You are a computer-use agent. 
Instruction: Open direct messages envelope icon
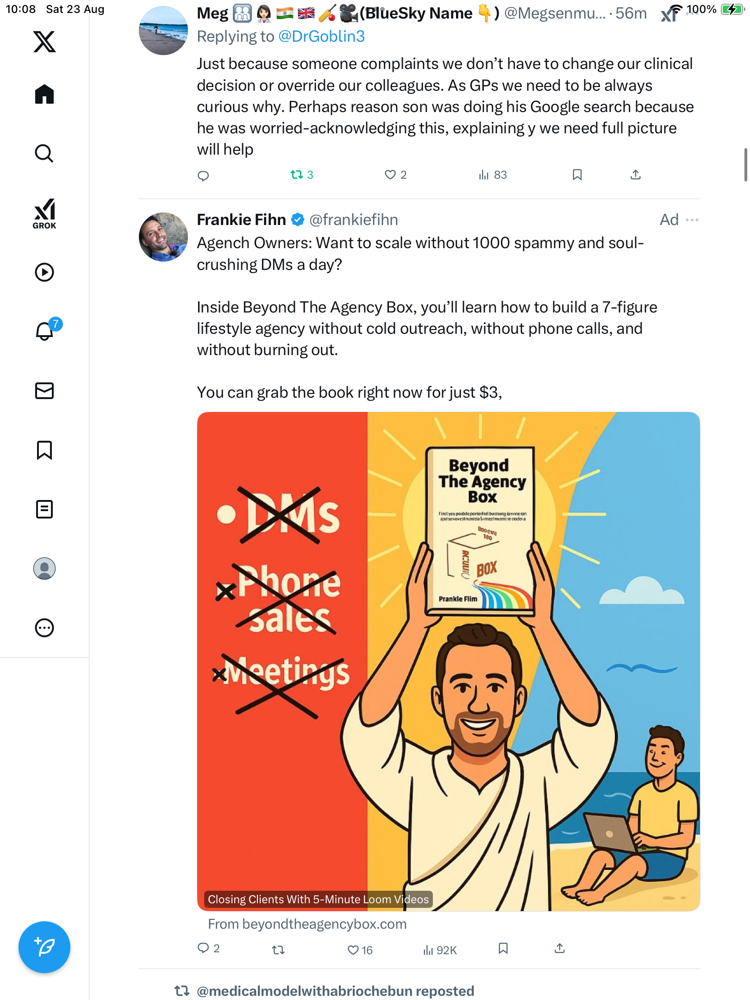click(44, 391)
